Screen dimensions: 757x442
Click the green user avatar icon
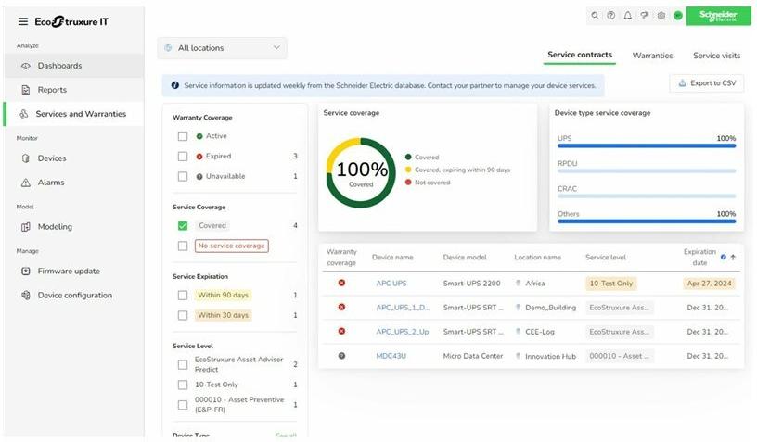coord(678,16)
